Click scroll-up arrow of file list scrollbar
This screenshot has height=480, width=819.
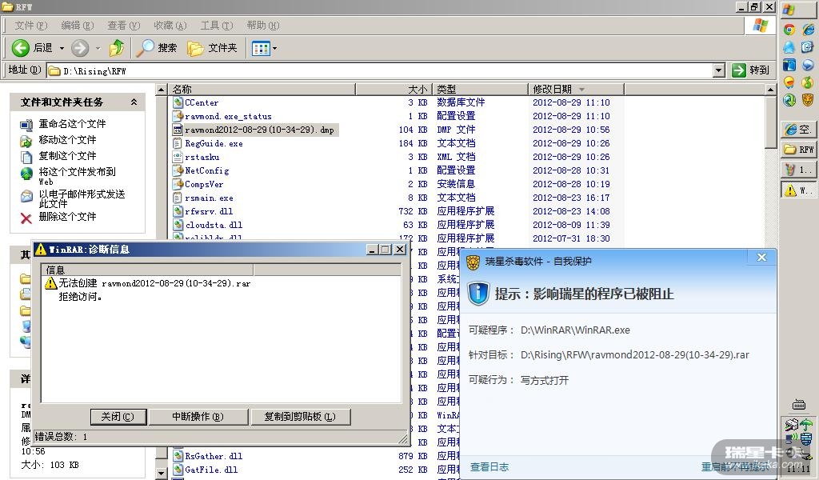point(770,90)
